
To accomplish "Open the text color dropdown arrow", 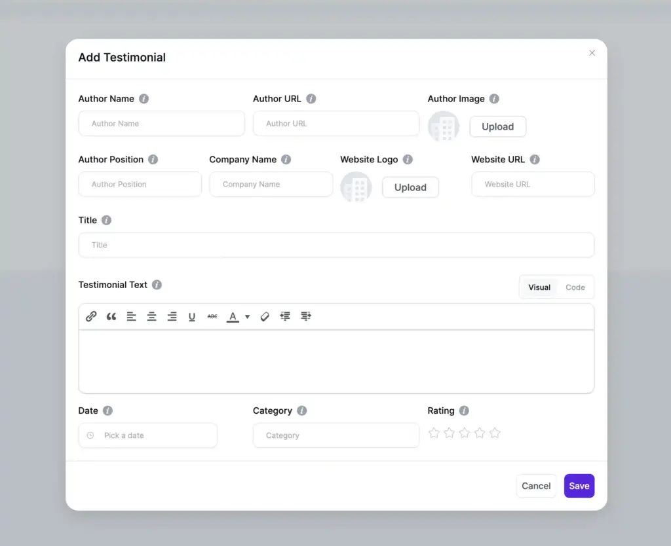I will 247,316.
